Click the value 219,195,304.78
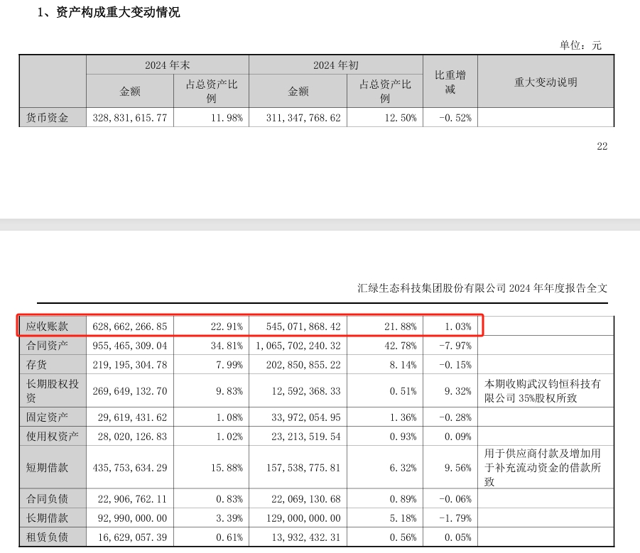The height and width of the screenshot is (553, 640). 130,365
